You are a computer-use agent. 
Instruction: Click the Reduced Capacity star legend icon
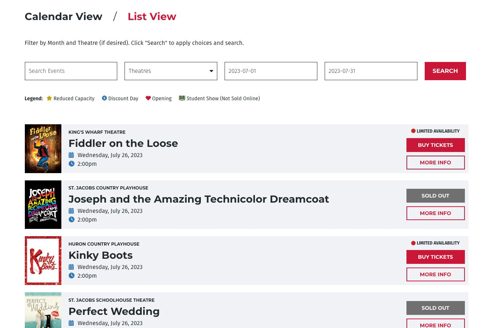coord(49,98)
